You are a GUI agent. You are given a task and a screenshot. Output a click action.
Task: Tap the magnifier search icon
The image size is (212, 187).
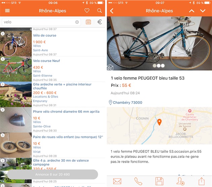click(100, 10)
